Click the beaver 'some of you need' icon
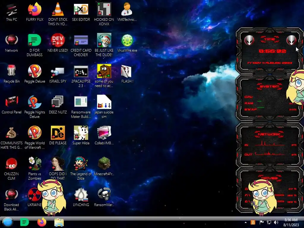The image size is (304, 228). 104,76
